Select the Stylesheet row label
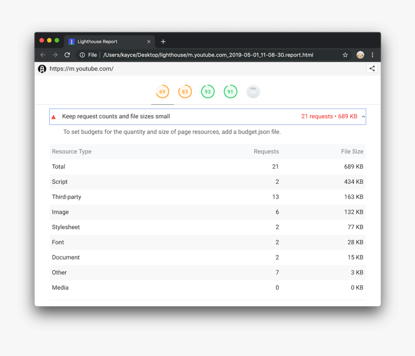The width and height of the screenshot is (415, 356). pos(66,227)
